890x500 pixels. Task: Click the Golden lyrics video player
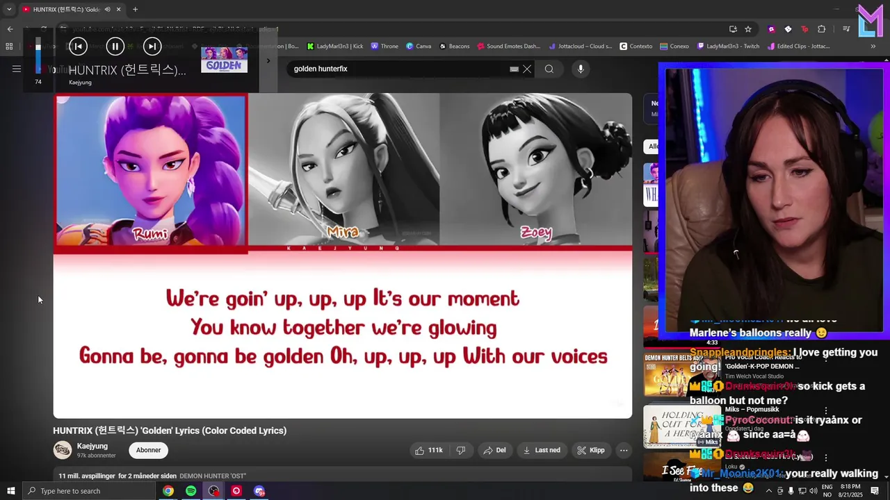click(x=343, y=256)
